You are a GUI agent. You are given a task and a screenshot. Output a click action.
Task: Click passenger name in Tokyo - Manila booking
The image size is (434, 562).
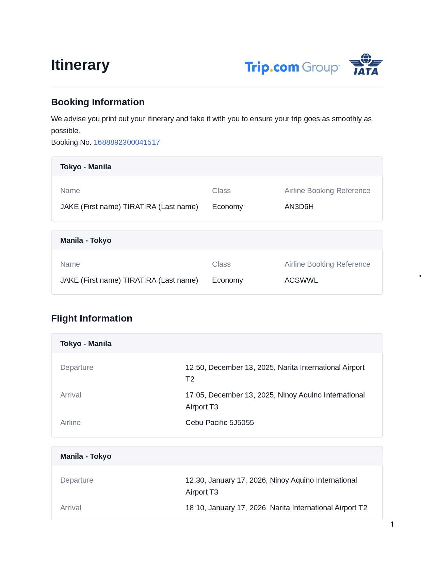129,207
